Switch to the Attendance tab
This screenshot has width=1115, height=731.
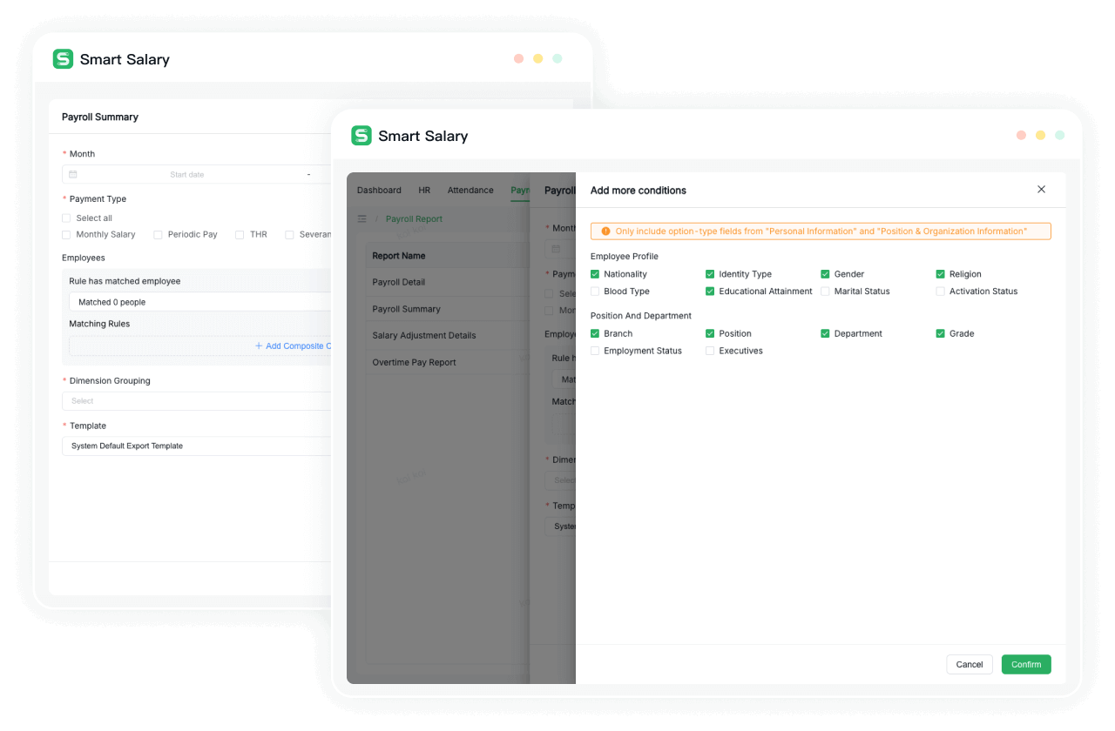[x=470, y=191]
